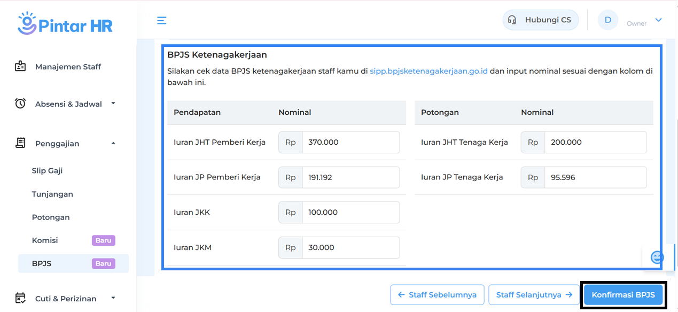The width and height of the screenshot is (678, 312).
Task: Expand the Cuti & Perizinan menu arrow
Action: click(x=113, y=298)
